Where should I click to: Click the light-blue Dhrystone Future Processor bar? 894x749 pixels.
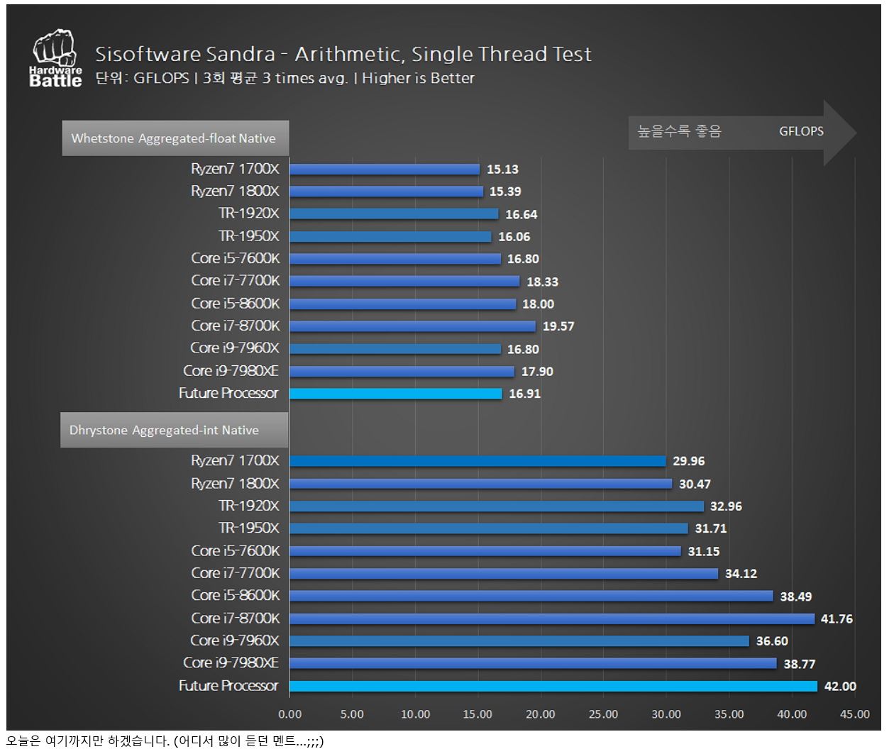[x=553, y=686]
